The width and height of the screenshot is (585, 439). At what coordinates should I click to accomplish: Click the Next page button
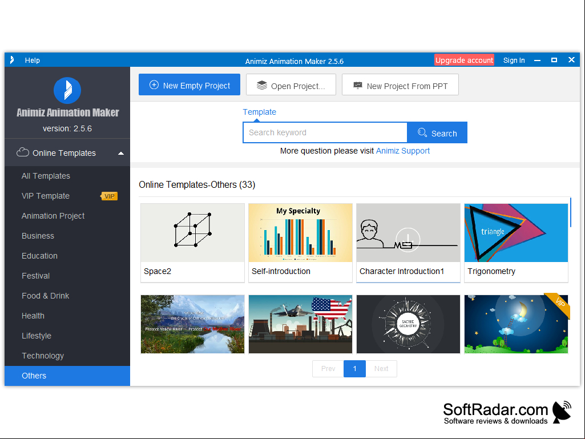(x=381, y=368)
